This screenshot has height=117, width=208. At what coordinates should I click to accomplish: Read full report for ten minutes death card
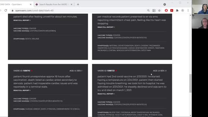pos(22,20)
